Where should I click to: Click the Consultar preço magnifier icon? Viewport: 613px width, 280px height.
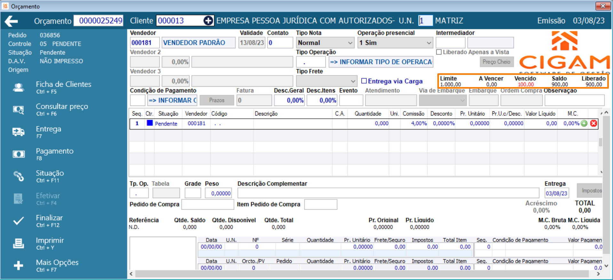19,110
